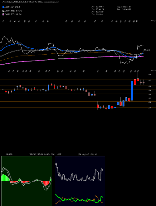Click the 32 price axis label

coord(149,98)
